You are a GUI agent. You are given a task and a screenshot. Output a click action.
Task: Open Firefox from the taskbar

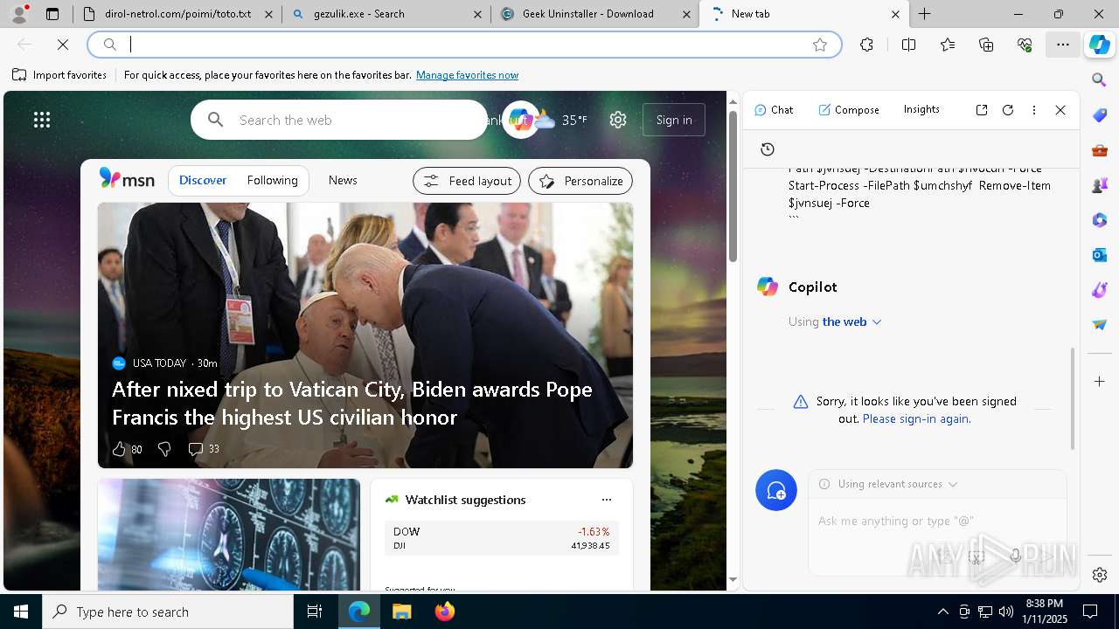click(x=445, y=612)
